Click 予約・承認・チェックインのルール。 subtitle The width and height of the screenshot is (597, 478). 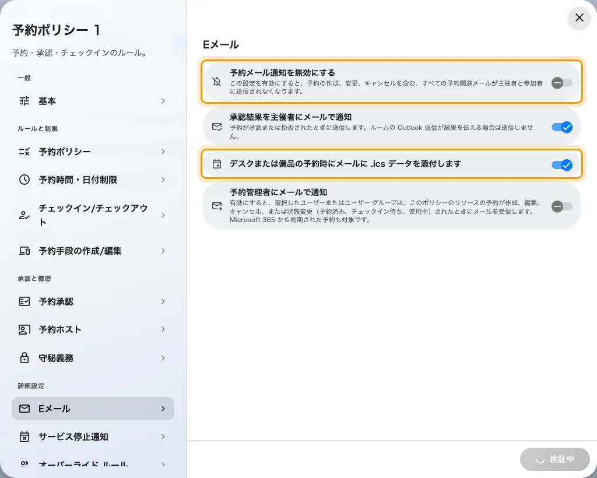click(80, 53)
